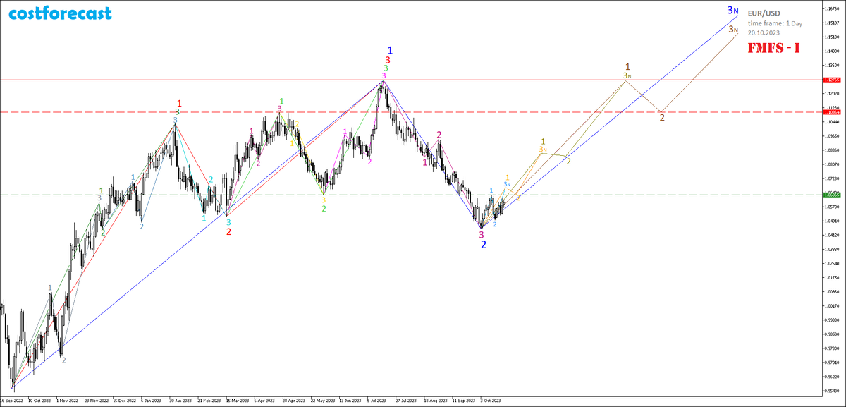Click the 11 Sep 2023 date label
Image resolution: width=846 pixels, height=407 pixels.
[x=464, y=400]
